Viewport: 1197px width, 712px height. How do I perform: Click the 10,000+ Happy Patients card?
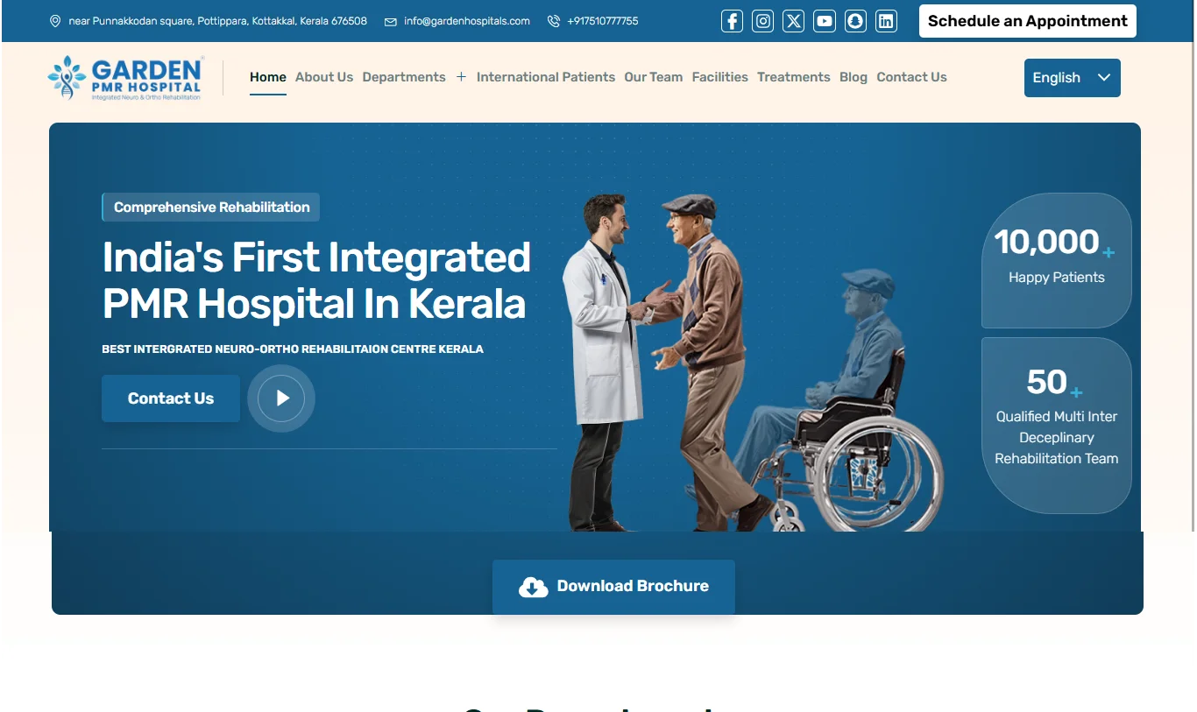pos(1056,260)
